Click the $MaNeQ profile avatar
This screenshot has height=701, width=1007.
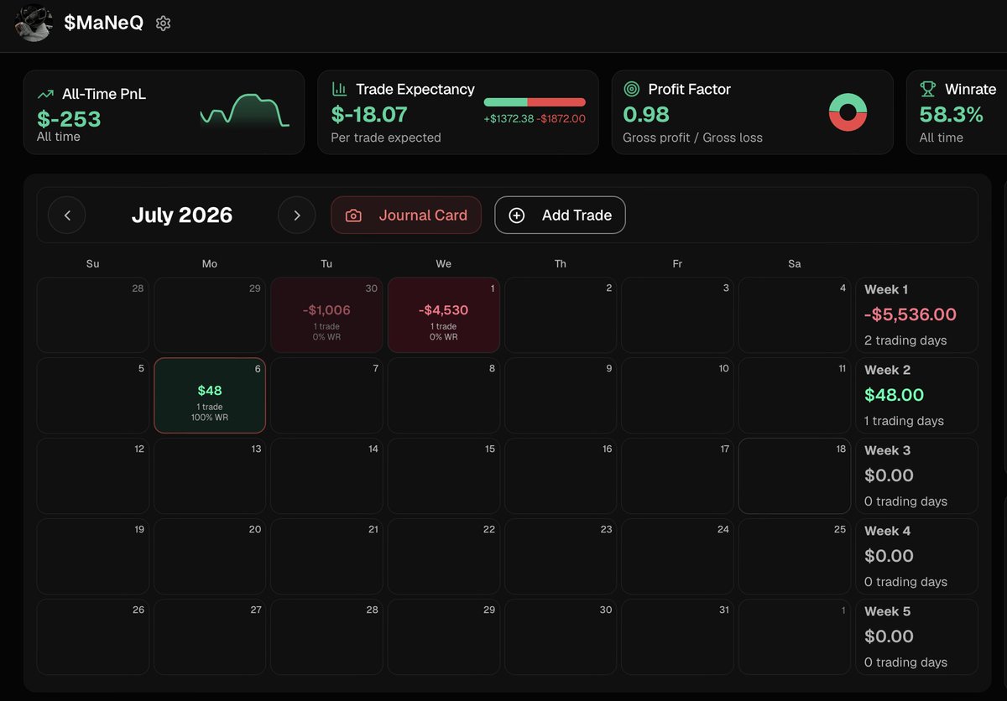click(x=34, y=23)
